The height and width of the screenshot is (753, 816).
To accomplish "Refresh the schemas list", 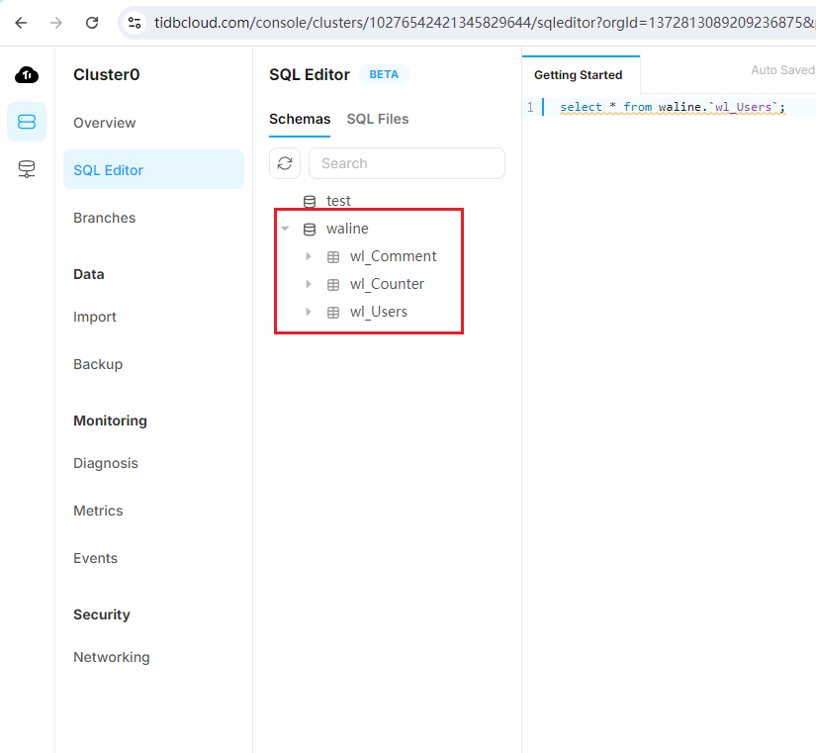I will click(x=285, y=163).
